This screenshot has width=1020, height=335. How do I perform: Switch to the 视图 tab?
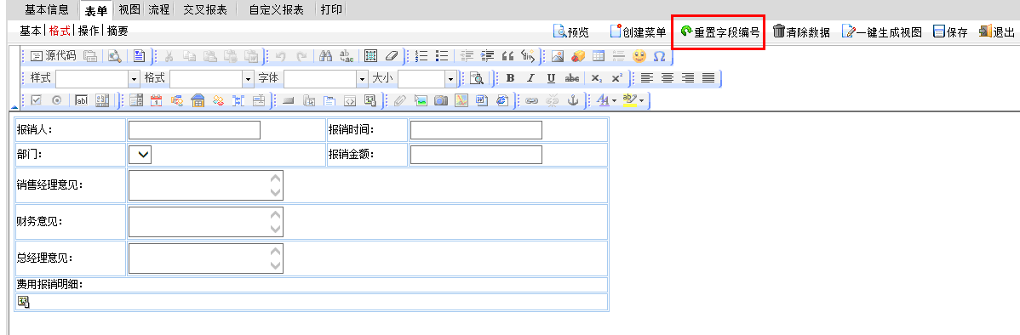(129, 9)
